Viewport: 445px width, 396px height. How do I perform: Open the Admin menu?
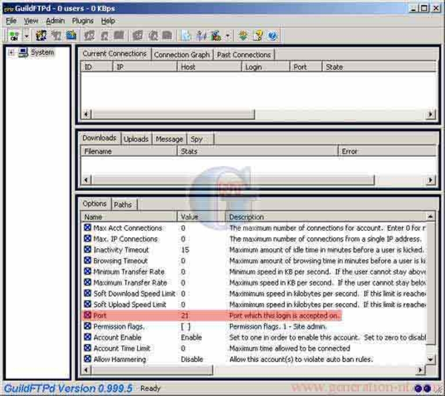click(55, 21)
